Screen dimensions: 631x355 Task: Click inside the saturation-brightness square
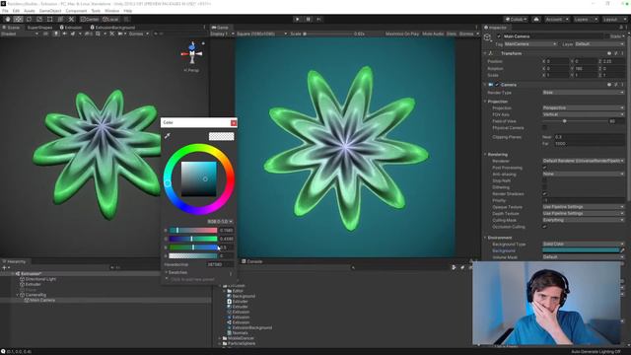(x=198, y=178)
